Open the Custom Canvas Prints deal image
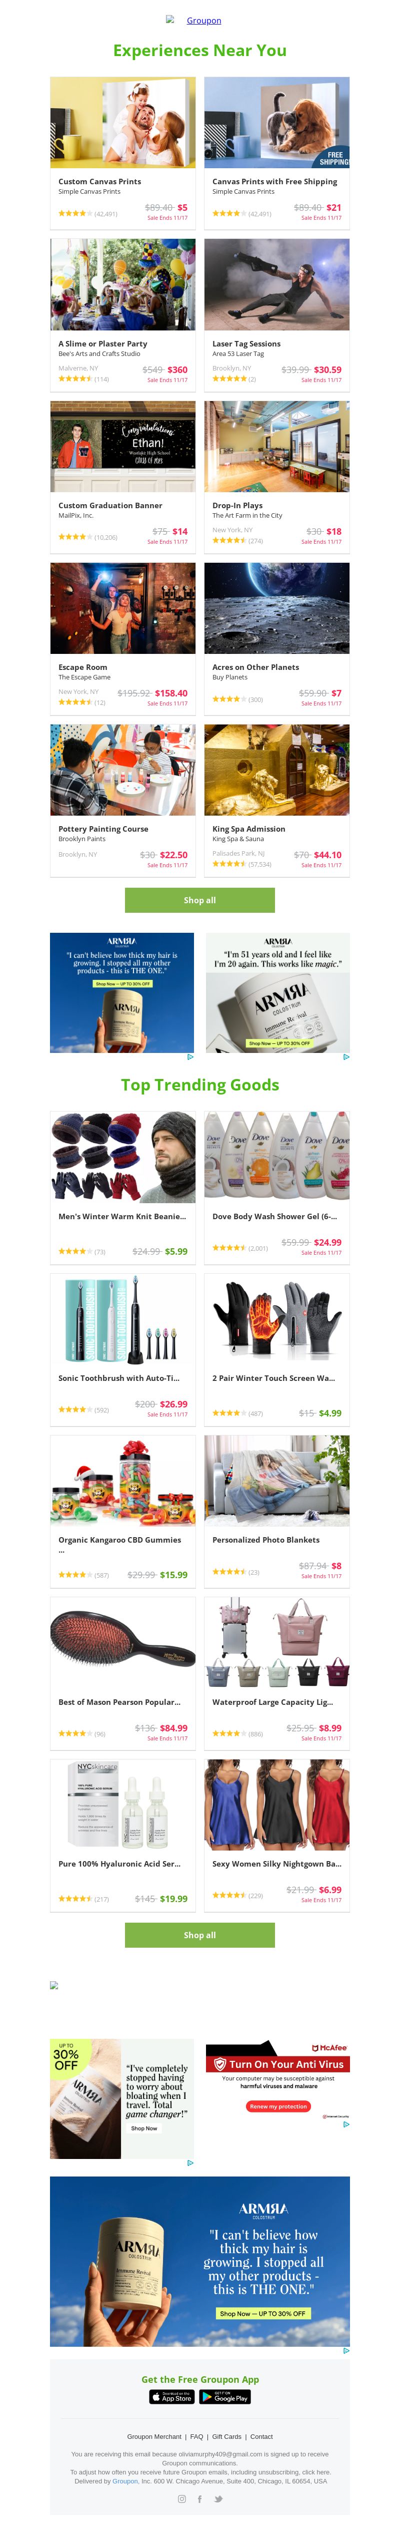400x2529 pixels. coord(122,123)
